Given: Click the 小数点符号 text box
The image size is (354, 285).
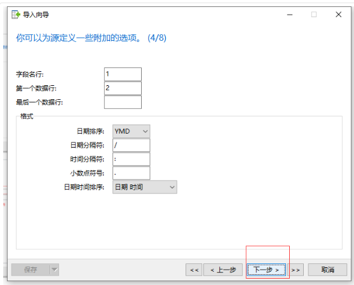Looking at the screenshot, I should [x=131, y=173].
